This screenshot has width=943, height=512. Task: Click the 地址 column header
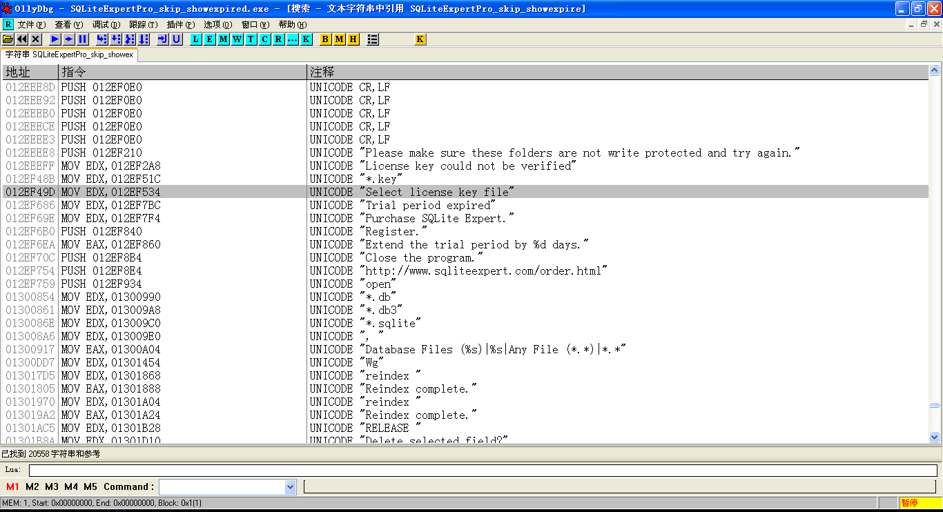(x=30, y=72)
